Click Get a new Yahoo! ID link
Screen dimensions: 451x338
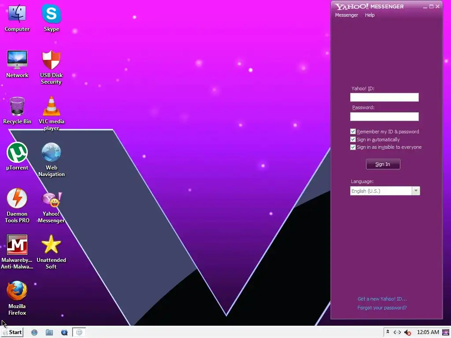point(382,299)
